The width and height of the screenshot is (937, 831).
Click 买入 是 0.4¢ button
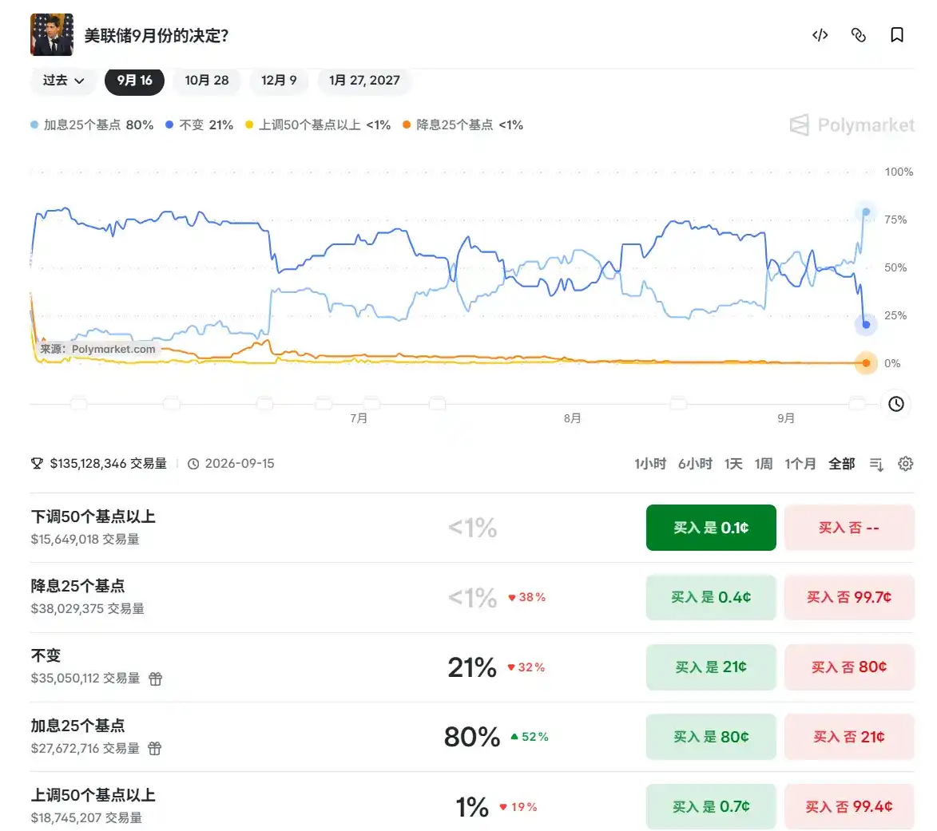(x=711, y=598)
